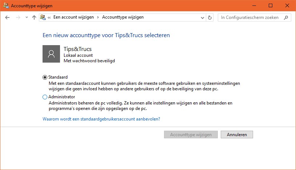Select the Standaard radio button
Image resolution: width=296 pixels, height=170 pixels.
(45, 77)
